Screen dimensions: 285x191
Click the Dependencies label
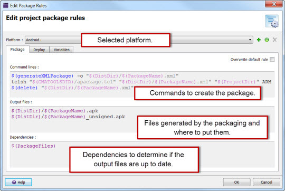(23, 137)
